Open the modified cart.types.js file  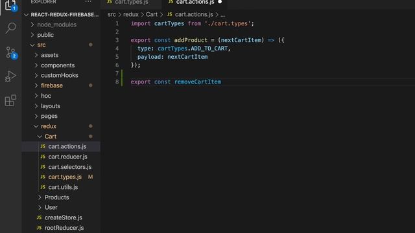65,177
